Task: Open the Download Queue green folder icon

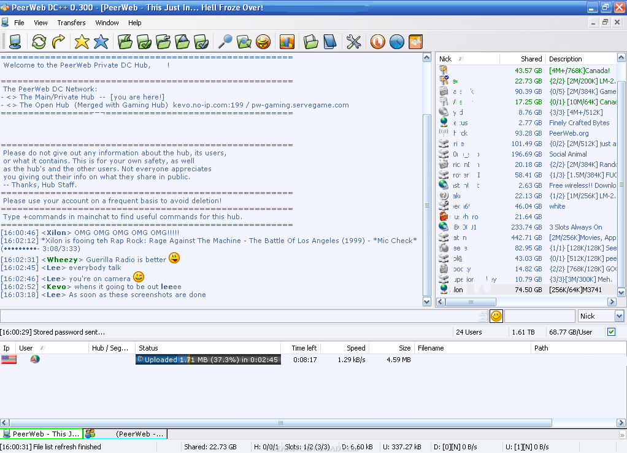Action: click(x=125, y=42)
